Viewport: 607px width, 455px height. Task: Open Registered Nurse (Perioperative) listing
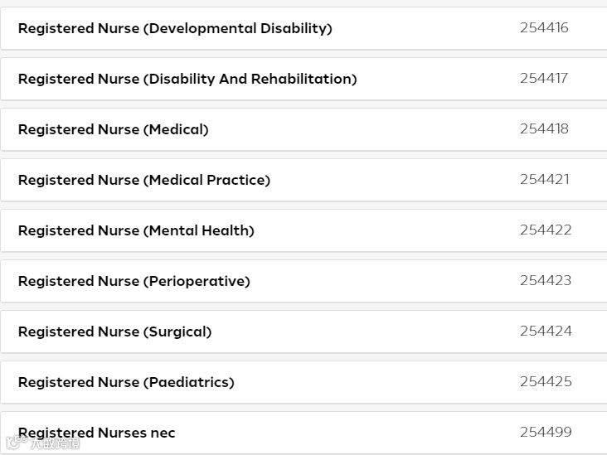click(x=134, y=282)
